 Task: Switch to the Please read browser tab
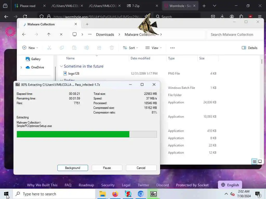point(28,6)
